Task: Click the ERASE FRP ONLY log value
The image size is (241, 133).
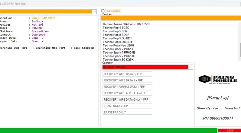Action: pyautogui.click(x=43, y=18)
